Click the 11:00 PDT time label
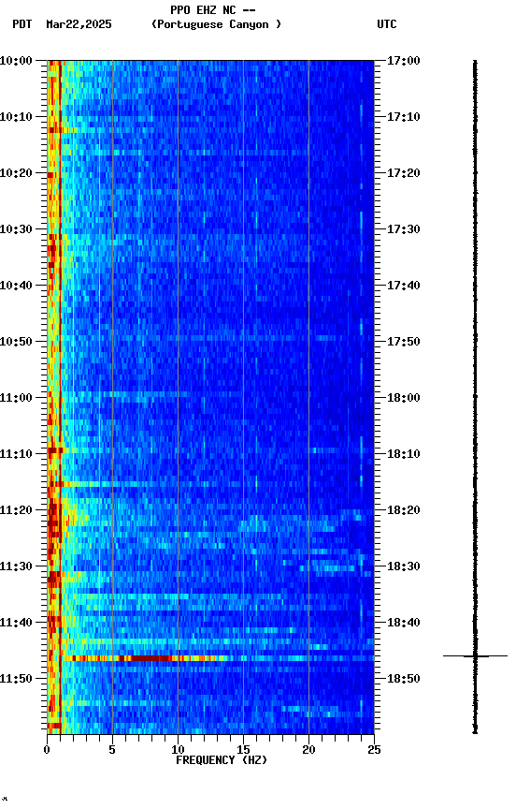The height and width of the screenshot is (809, 516). [16, 398]
